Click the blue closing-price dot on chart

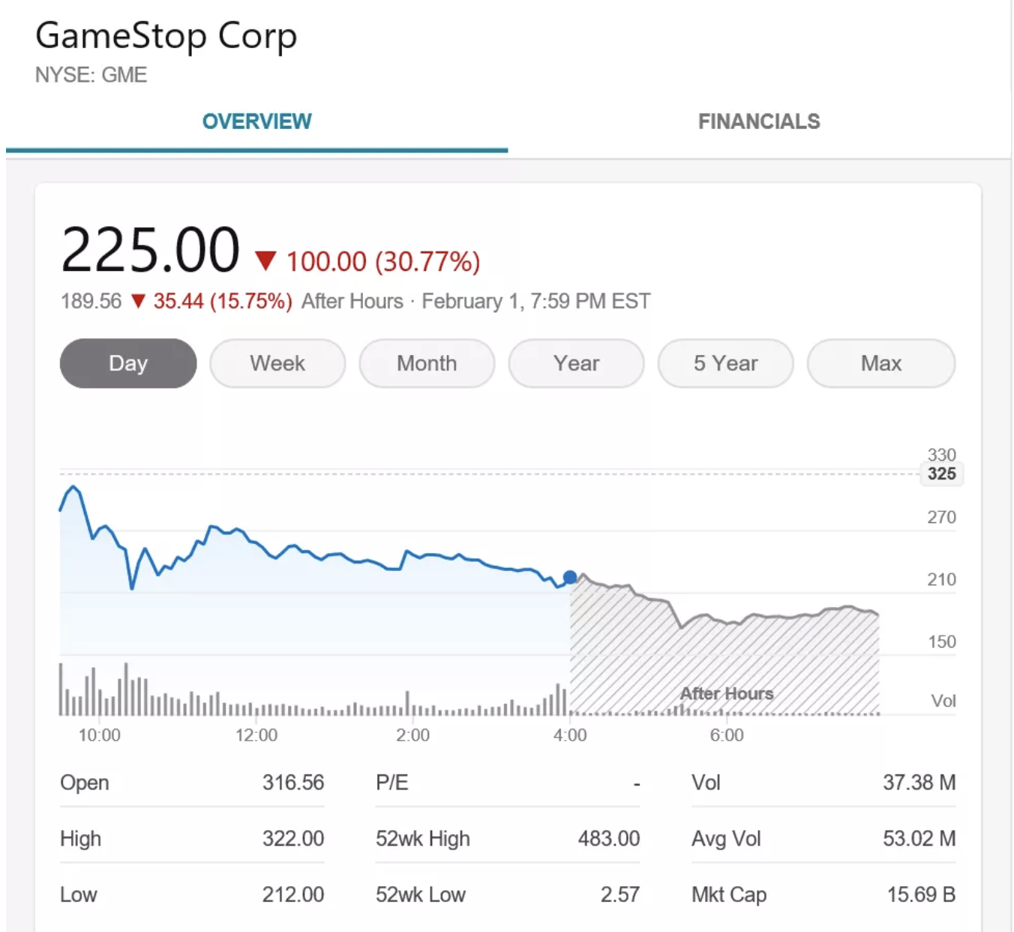(570, 577)
